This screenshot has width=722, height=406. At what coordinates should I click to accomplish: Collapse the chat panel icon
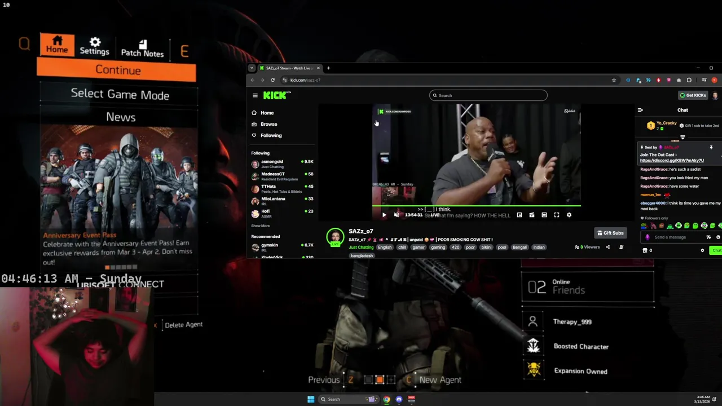[x=640, y=110]
